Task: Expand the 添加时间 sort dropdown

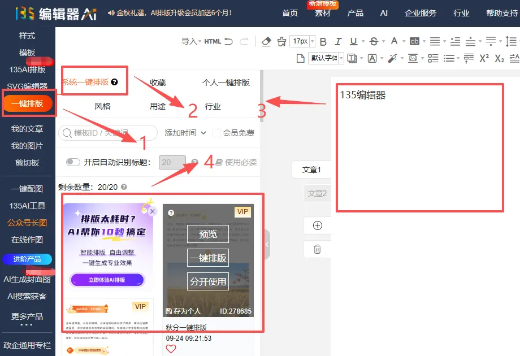Action: tap(185, 133)
